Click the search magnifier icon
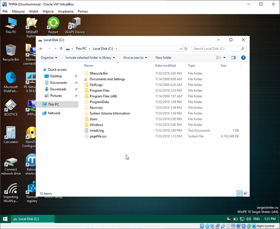280x229 pixels. (x=242, y=49)
